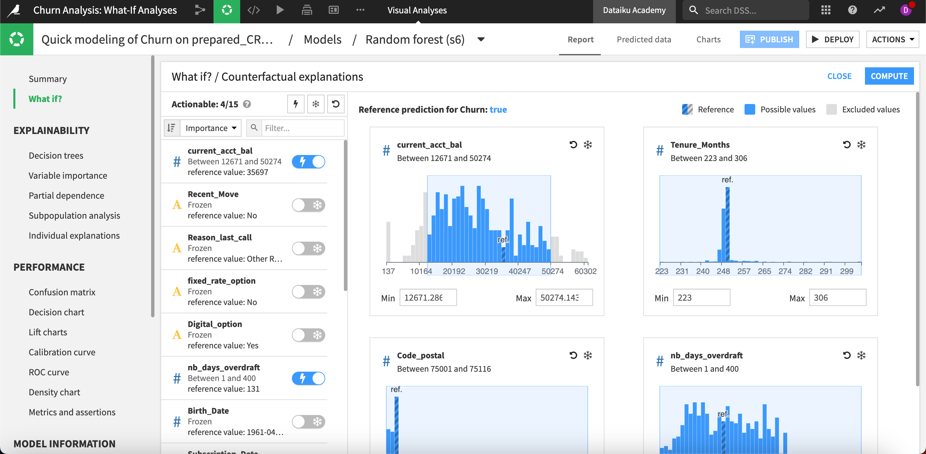Open the Flow icon in top bar
Screen dimensions: 926x454
[200, 10]
